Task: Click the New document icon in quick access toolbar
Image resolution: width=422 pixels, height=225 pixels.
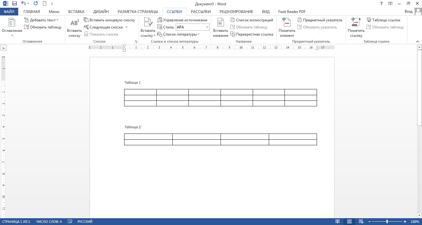Action: (x=44, y=4)
